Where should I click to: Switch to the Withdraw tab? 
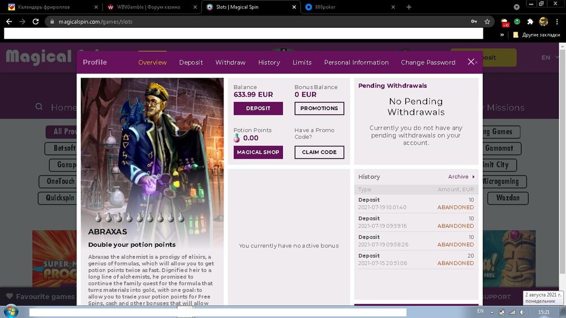point(230,62)
